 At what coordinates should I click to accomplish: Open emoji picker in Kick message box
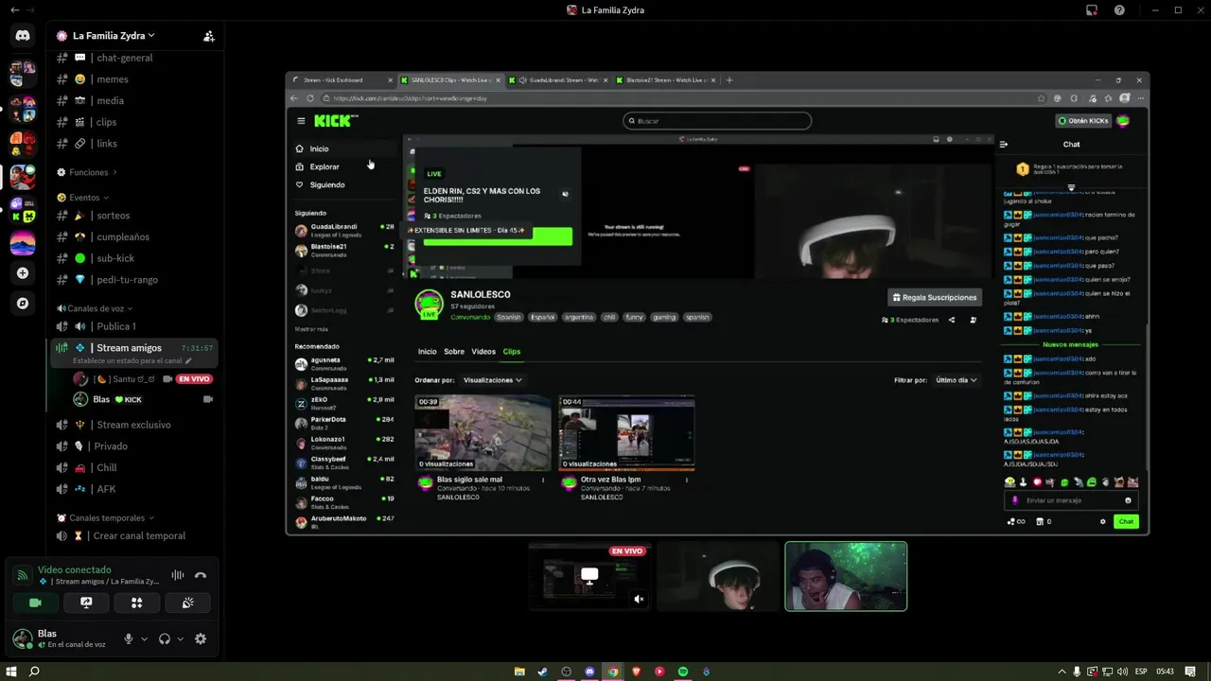(1128, 500)
